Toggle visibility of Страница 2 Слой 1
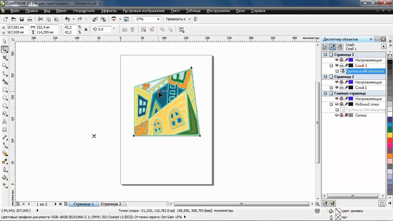Viewport: 393px width, 221px height. point(337,88)
